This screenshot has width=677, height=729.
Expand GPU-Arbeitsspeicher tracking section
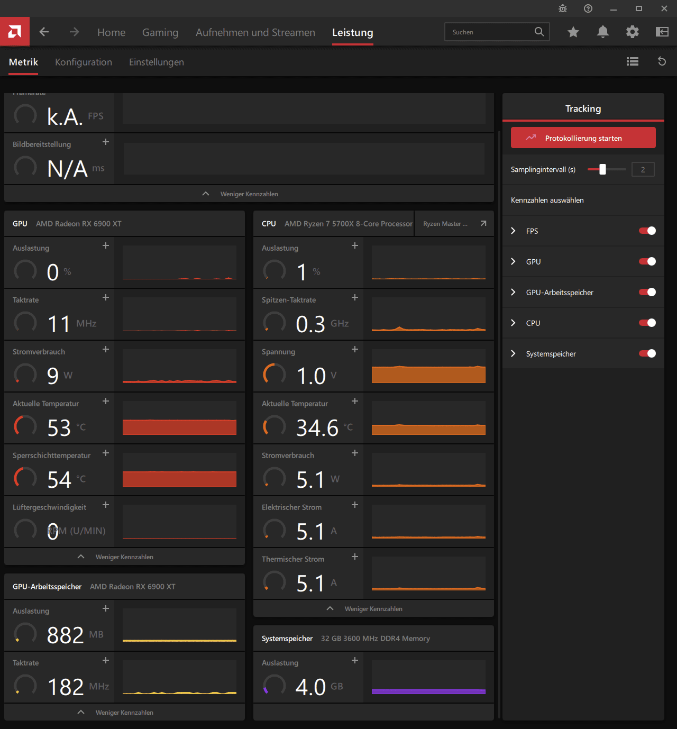pyautogui.click(x=513, y=292)
